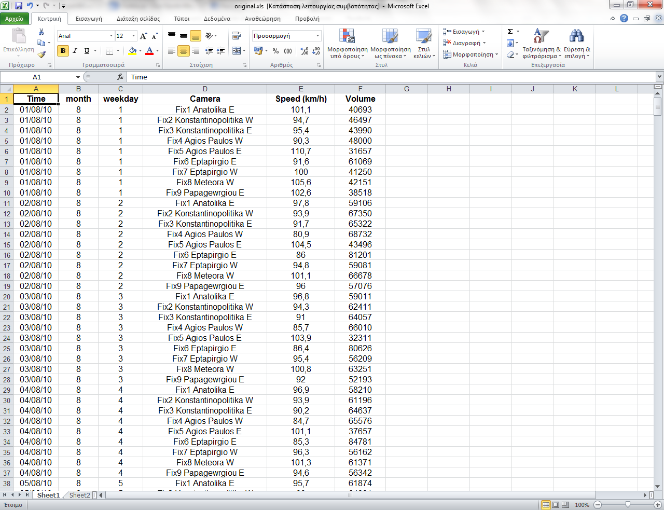Switch to Page Break Preview in status bar
This screenshot has height=510, width=664.
pyautogui.click(x=565, y=505)
